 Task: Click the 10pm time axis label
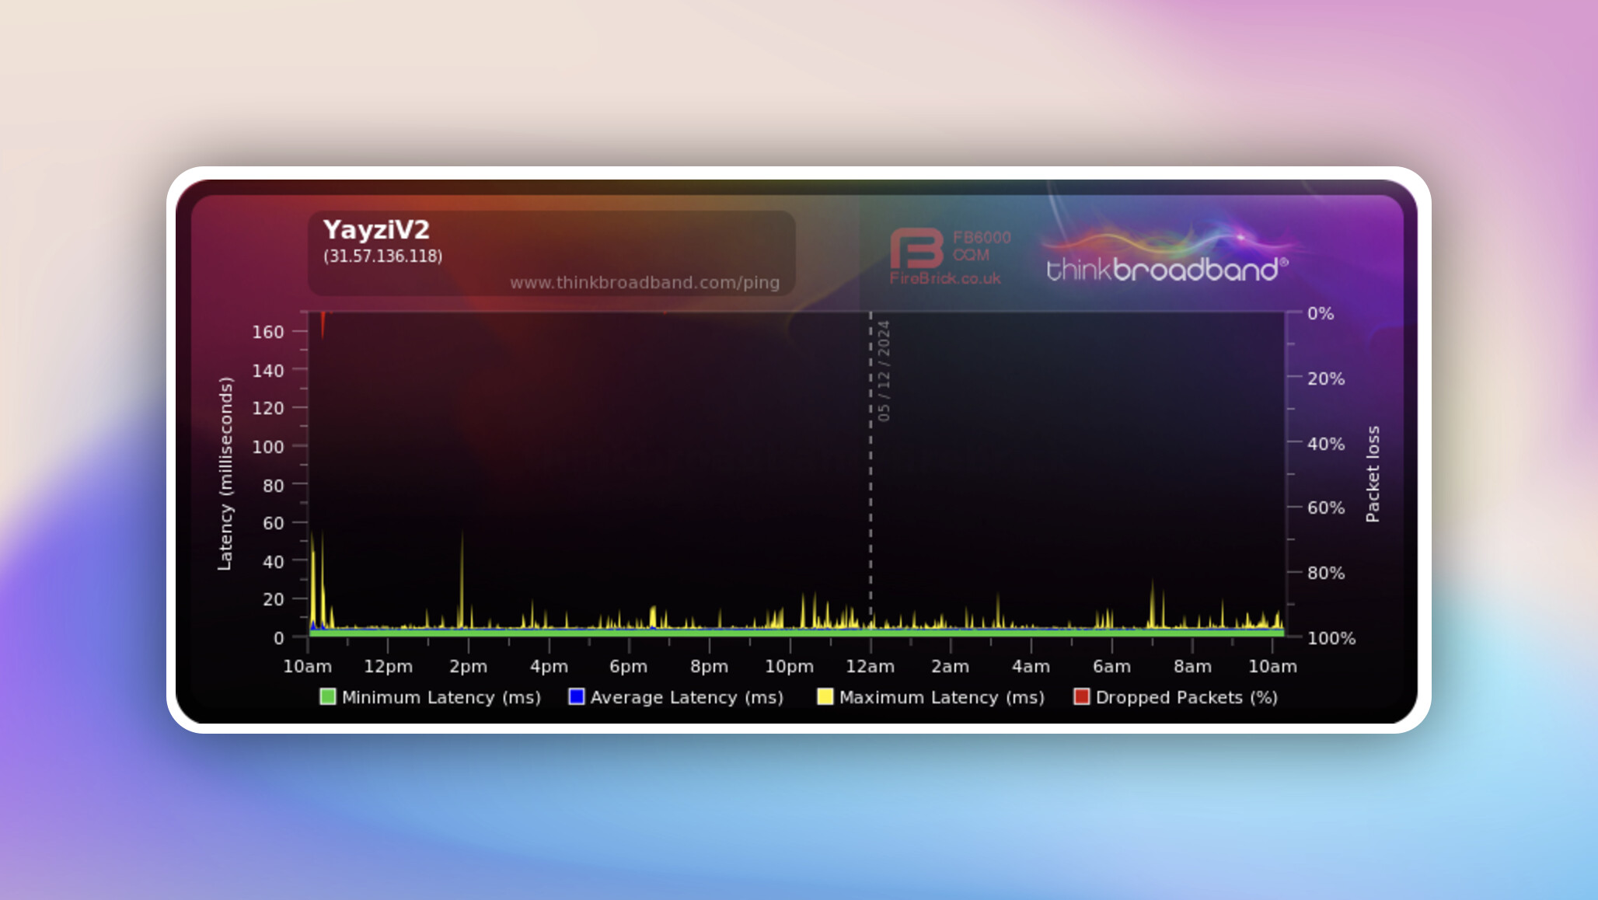pos(789,666)
